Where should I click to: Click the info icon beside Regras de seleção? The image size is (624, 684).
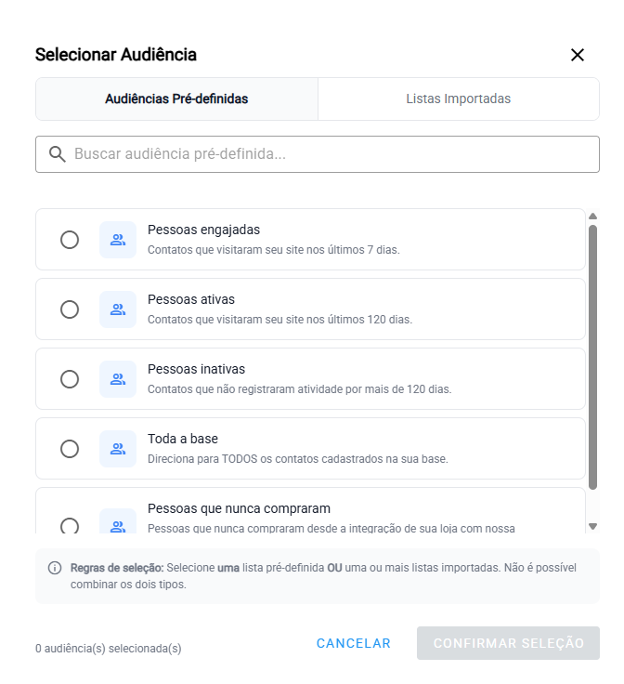pos(54,567)
